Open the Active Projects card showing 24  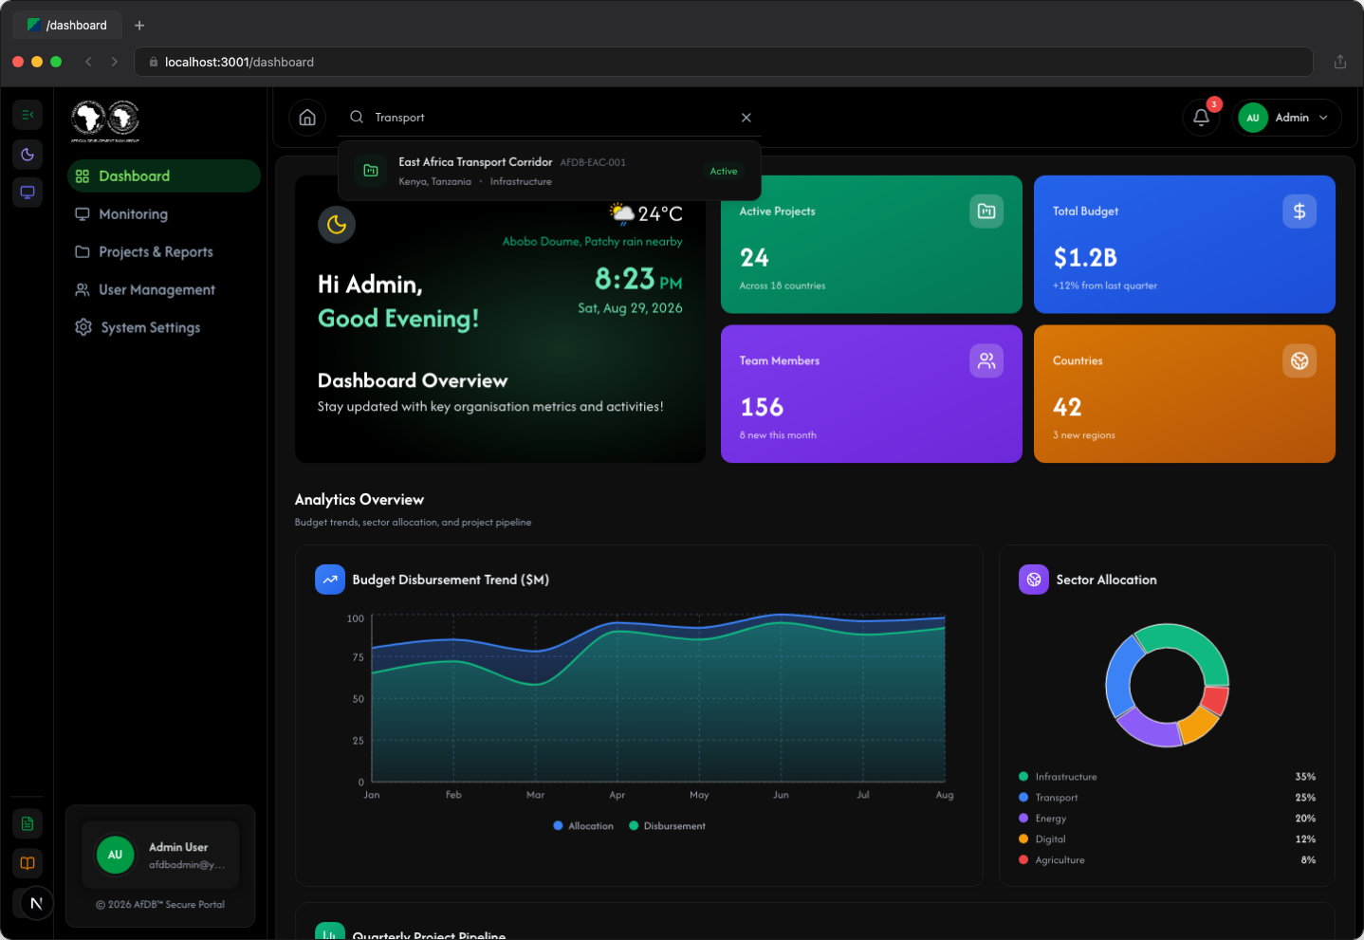(872, 244)
